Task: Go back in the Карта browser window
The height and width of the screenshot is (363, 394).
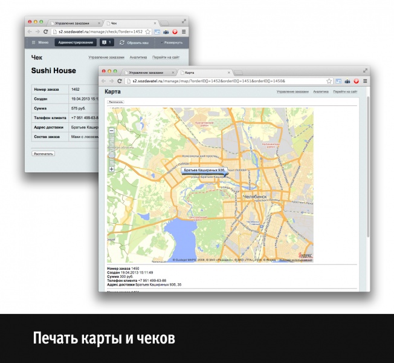Action: coord(103,81)
